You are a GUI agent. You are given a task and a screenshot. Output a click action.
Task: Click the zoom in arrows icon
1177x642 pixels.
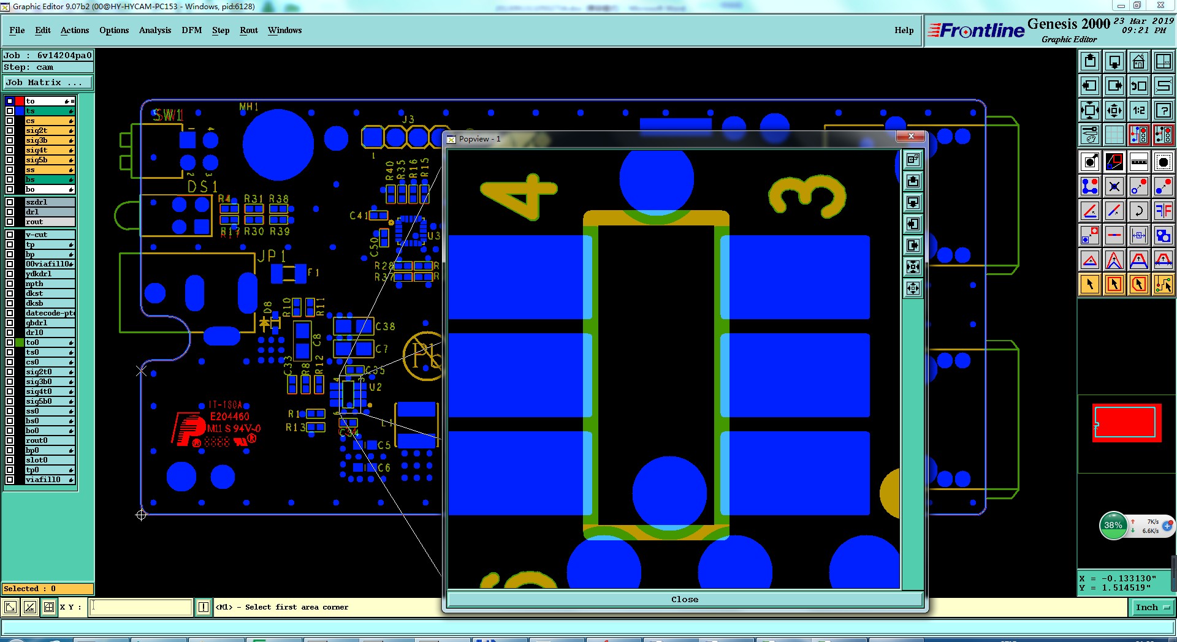tap(1090, 110)
